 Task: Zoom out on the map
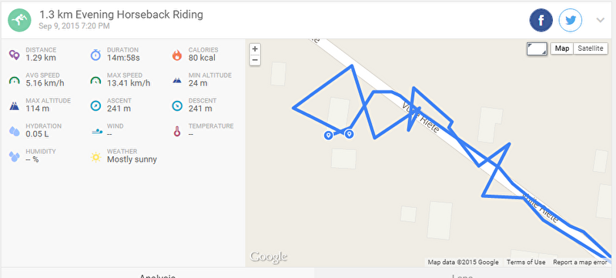(x=255, y=60)
